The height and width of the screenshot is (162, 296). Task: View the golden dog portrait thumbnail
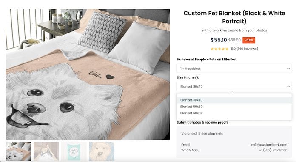(x=102, y=151)
